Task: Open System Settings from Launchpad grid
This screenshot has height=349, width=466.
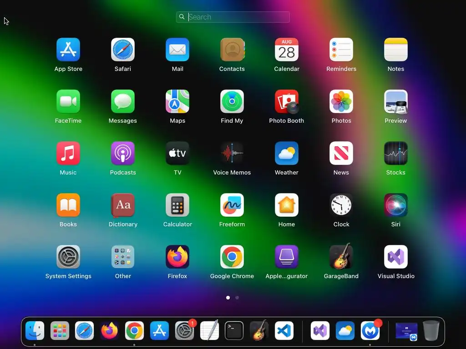Action: click(x=68, y=257)
